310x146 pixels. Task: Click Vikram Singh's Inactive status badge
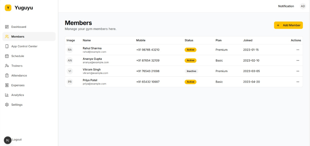pos(191,71)
